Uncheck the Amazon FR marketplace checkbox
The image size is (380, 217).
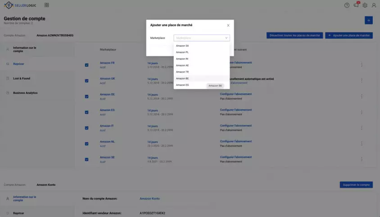86,65
